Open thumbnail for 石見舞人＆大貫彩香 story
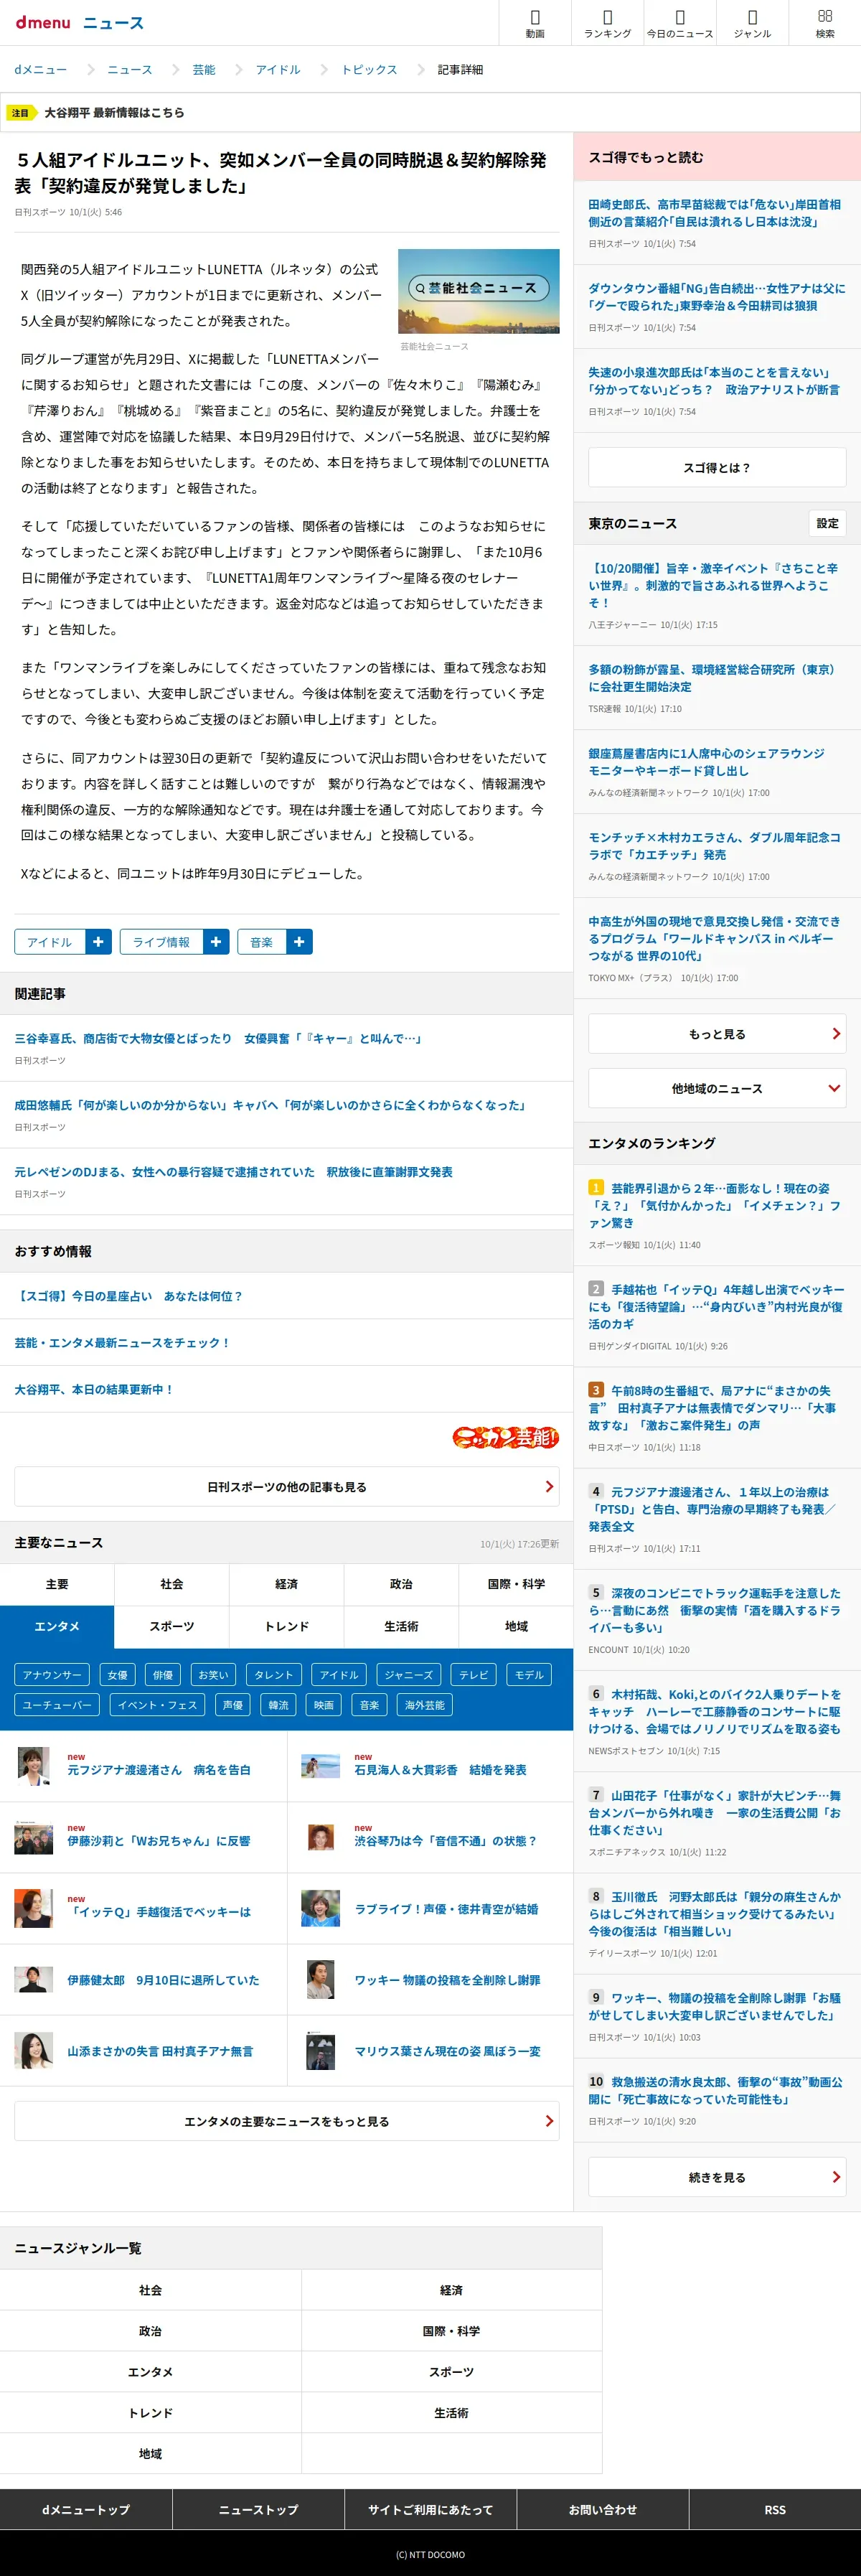 321,1766
